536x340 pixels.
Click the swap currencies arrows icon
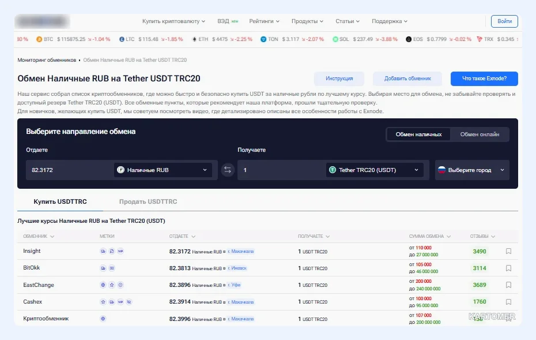pos(228,170)
